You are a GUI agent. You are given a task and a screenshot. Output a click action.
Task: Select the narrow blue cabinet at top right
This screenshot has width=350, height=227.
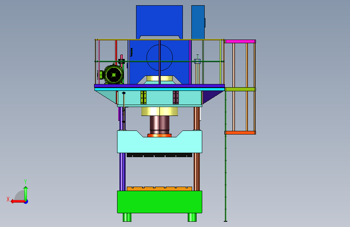click(x=198, y=22)
